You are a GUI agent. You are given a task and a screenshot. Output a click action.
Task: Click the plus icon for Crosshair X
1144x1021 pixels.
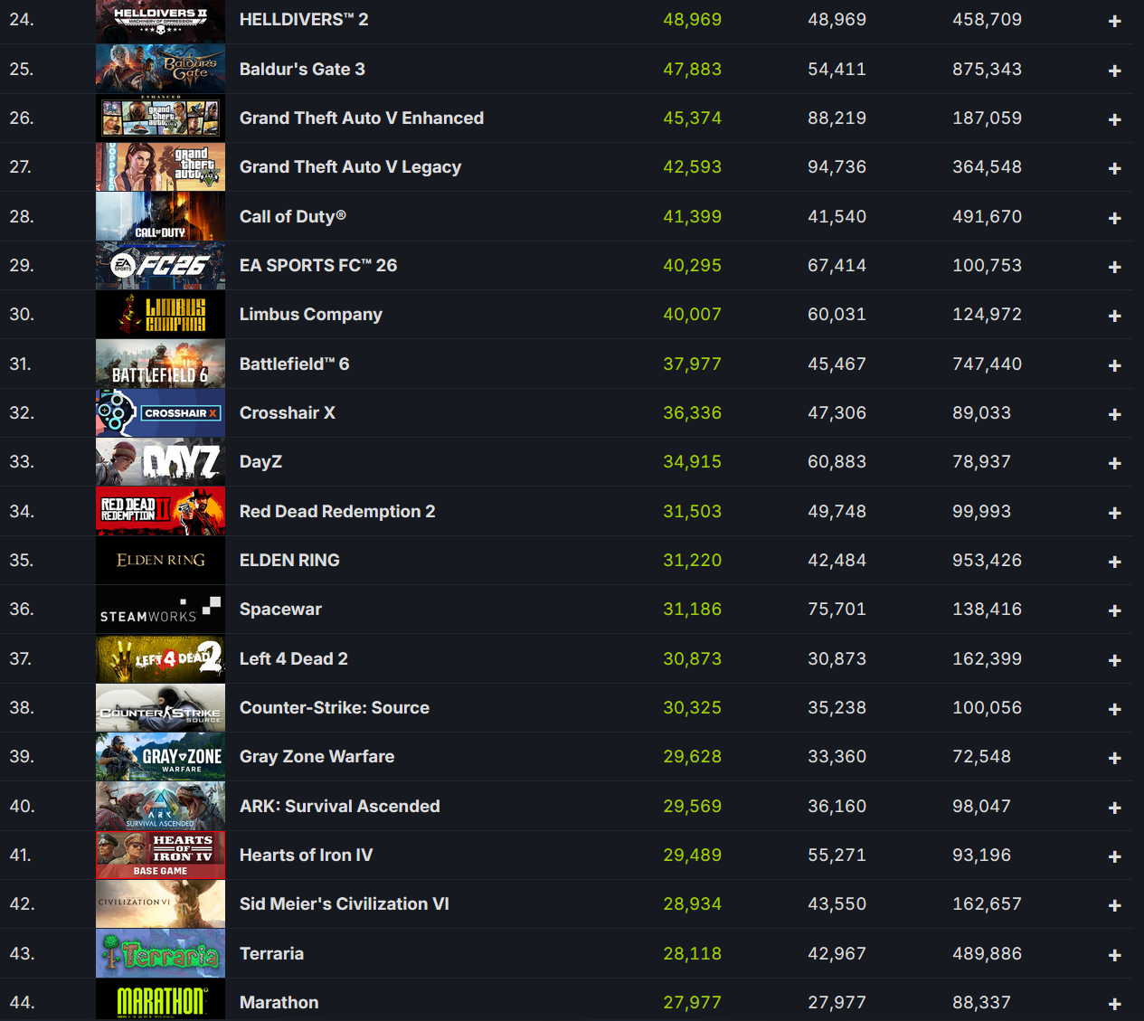[x=1114, y=414]
